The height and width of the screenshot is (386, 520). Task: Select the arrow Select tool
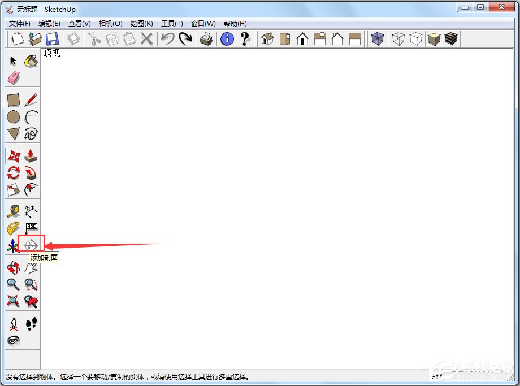13,60
